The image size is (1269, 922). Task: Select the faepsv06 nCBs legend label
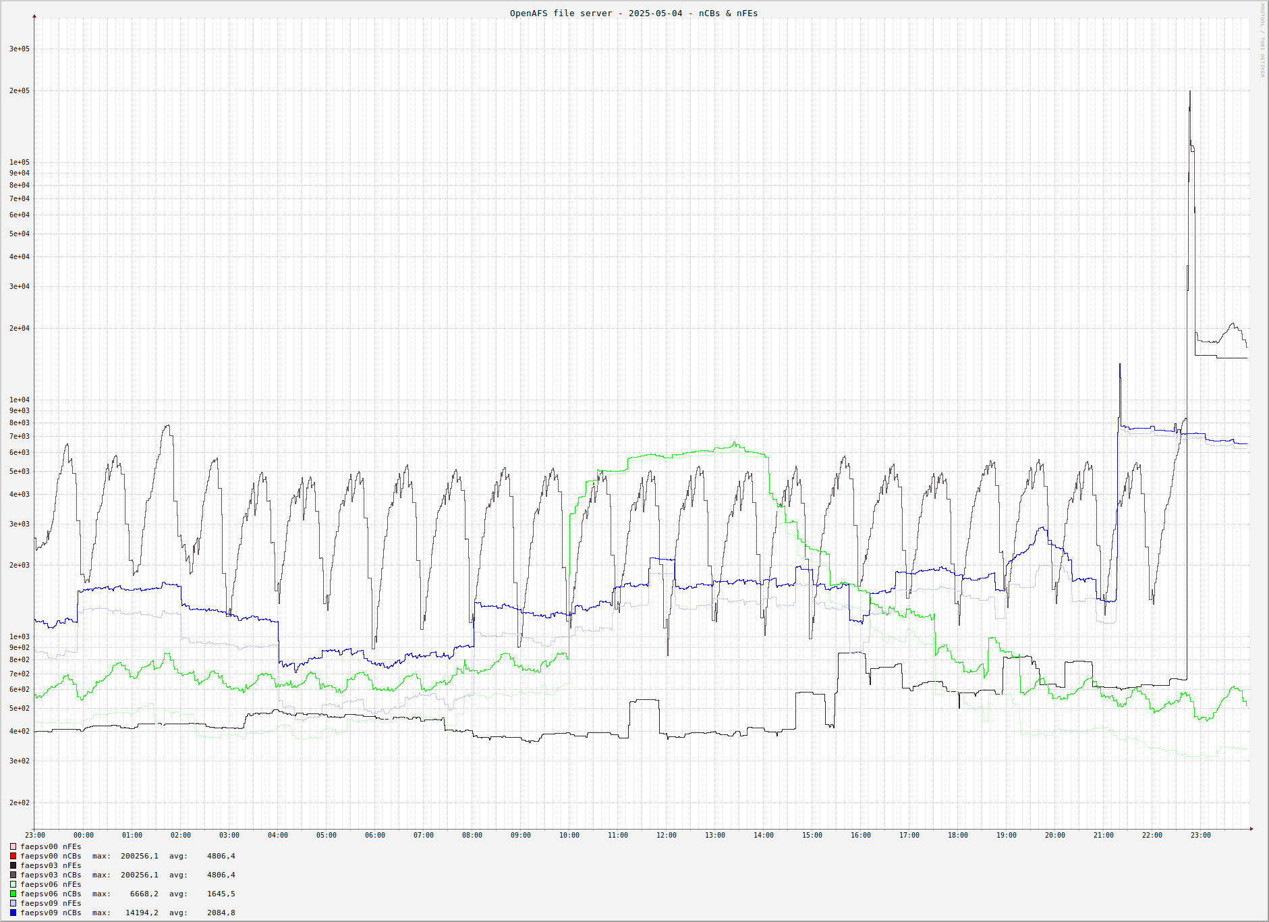(x=51, y=894)
